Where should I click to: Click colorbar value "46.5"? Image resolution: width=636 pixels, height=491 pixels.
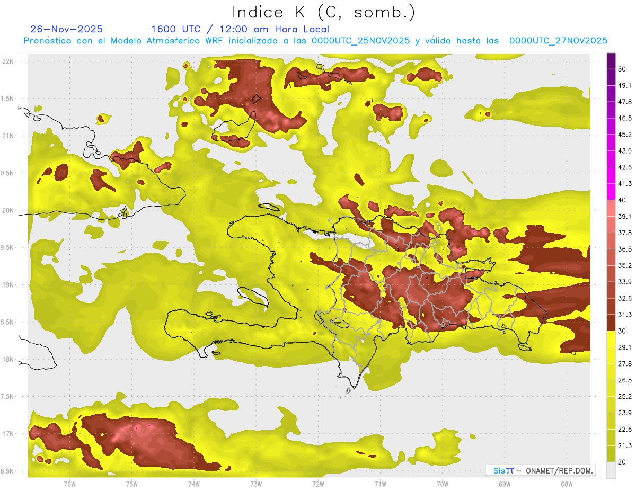point(625,118)
